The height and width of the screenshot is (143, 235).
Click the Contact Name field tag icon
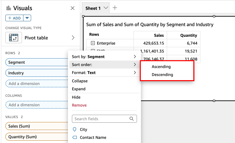[74, 137]
